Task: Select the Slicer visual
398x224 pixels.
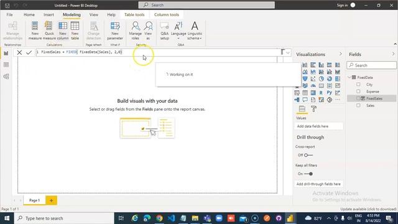Action: 297,93
